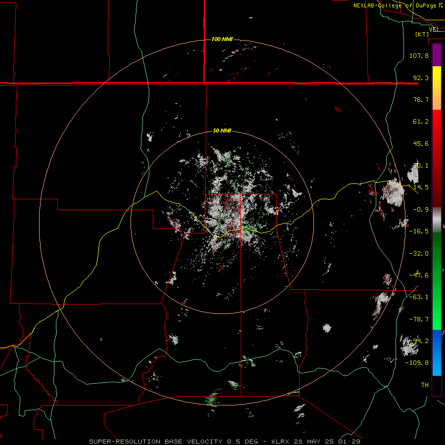Click the -78.7 value on the velocity scale
Viewport: 445px width, 445px height.
coord(419,319)
